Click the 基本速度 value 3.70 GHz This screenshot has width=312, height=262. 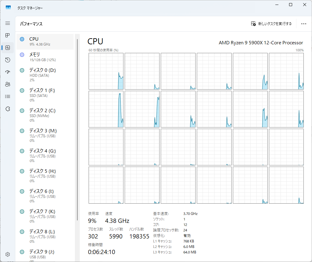pos(190,214)
